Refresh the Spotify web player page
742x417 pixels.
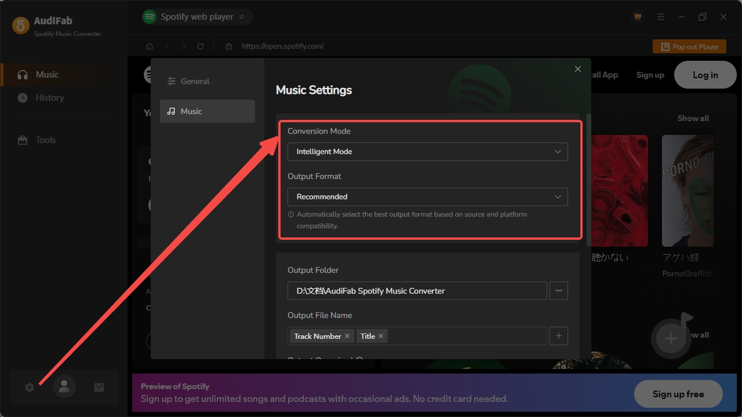(200, 46)
